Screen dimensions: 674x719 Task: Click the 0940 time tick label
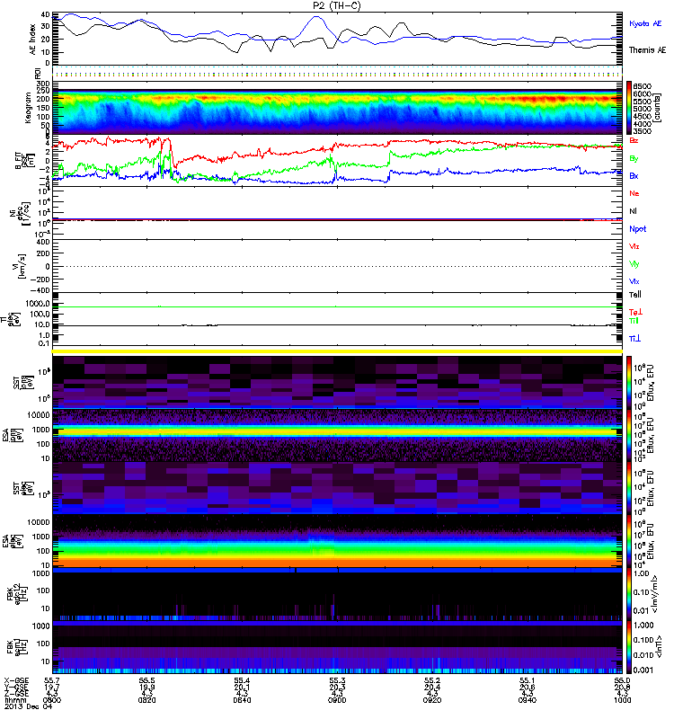tap(527, 700)
